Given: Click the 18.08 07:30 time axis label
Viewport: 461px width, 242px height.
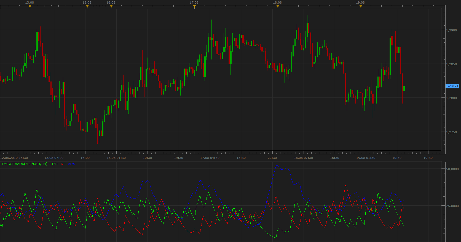Looking at the screenshot, I should [303, 158].
